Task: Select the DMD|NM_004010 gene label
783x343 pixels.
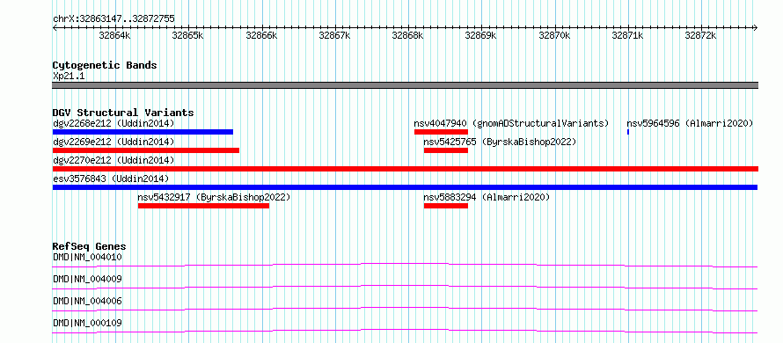Action: [87, 258]
